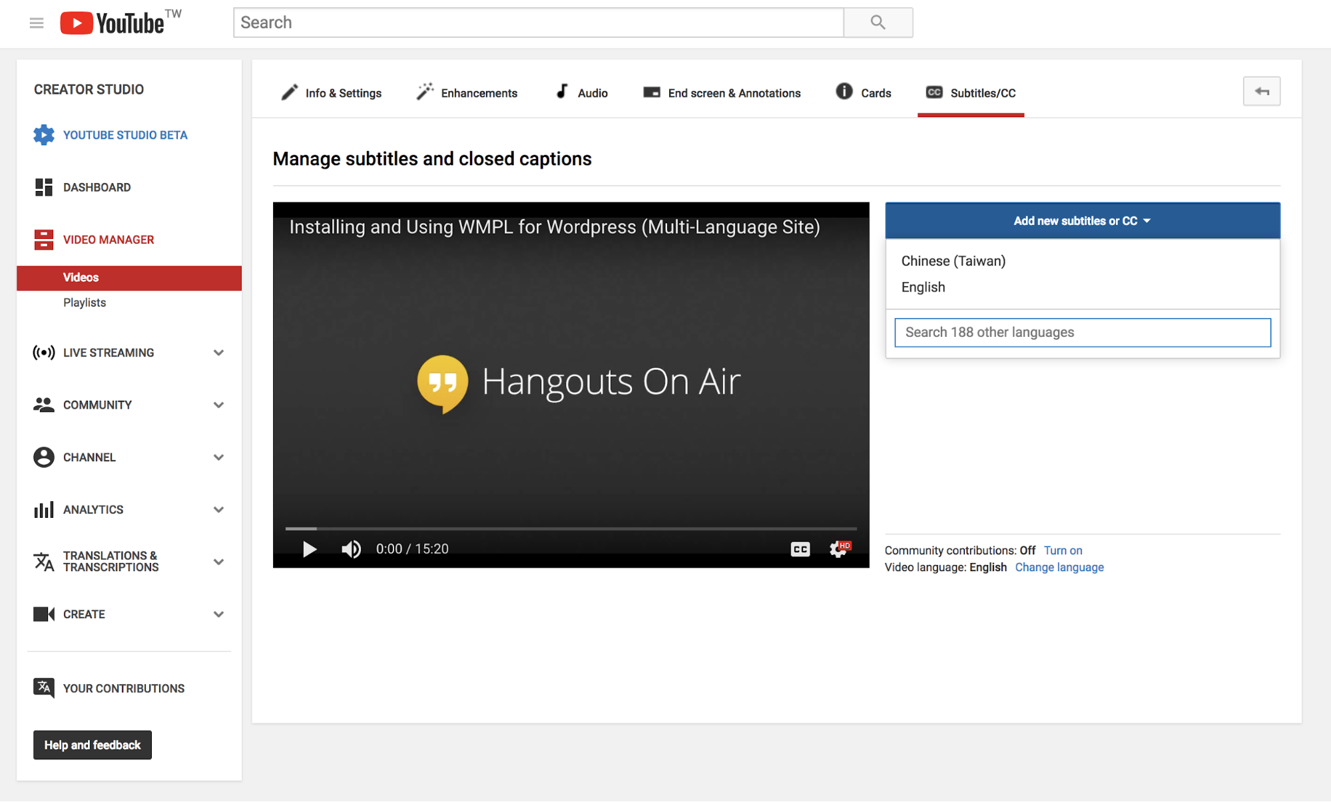This screenshot has width=1331, height=802.
Task: Click the CC icon in tab bar
Action: (934, 93)
